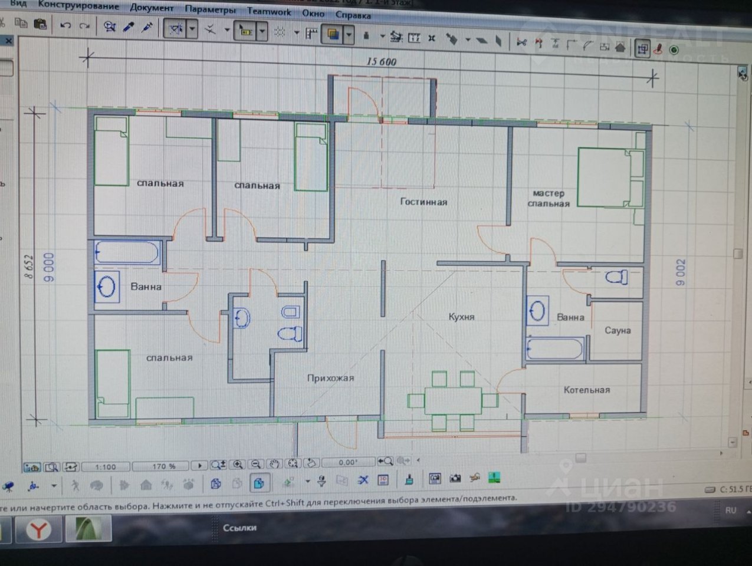Open the Teamwork menu
This screenshot has height=566, width=752.
[269, 11]
